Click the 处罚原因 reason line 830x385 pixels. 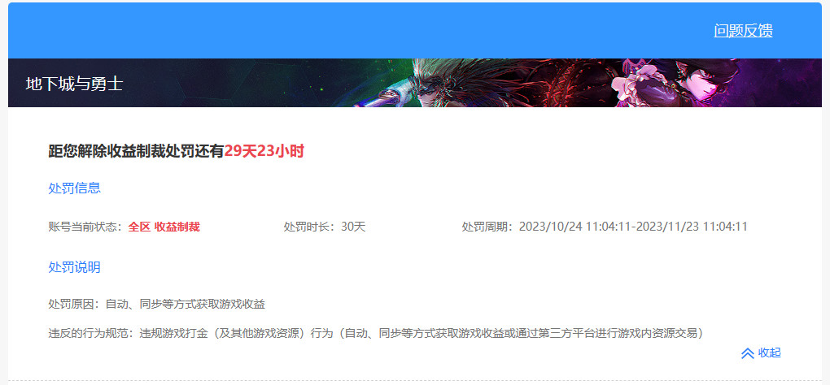156,304
